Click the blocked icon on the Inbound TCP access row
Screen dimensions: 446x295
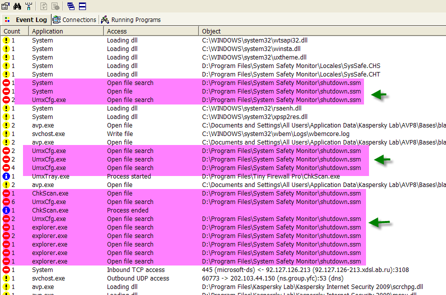point(6,269)
